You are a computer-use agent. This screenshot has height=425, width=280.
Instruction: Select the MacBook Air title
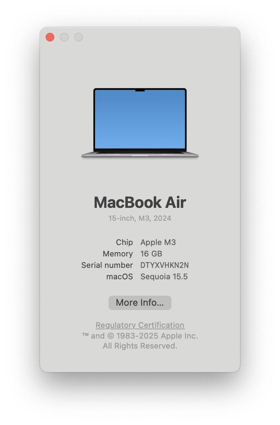pyautogui.click(x=140, y=202)
